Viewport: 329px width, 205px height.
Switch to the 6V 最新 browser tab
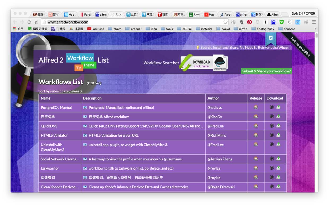[38, 15]
